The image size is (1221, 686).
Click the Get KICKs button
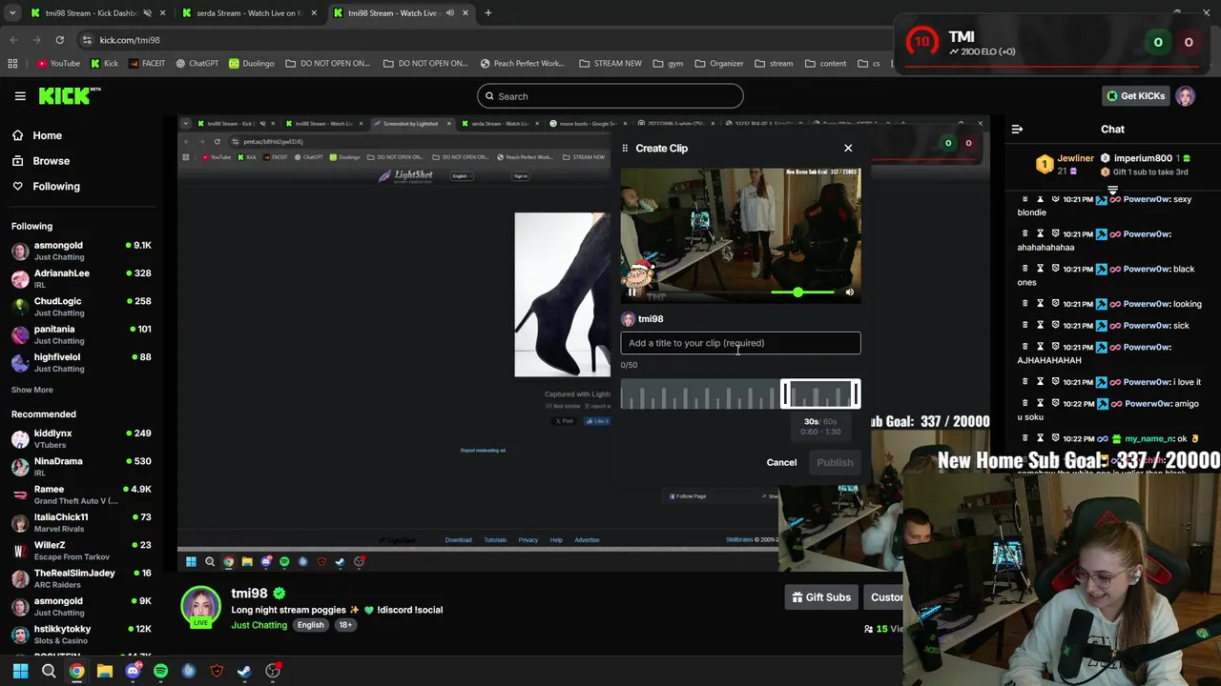pyautogui.click(x=1135, y=96)
